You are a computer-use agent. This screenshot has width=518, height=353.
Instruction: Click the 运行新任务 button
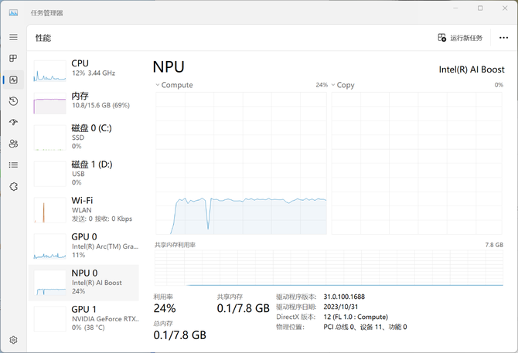click(x=460, y=38)
